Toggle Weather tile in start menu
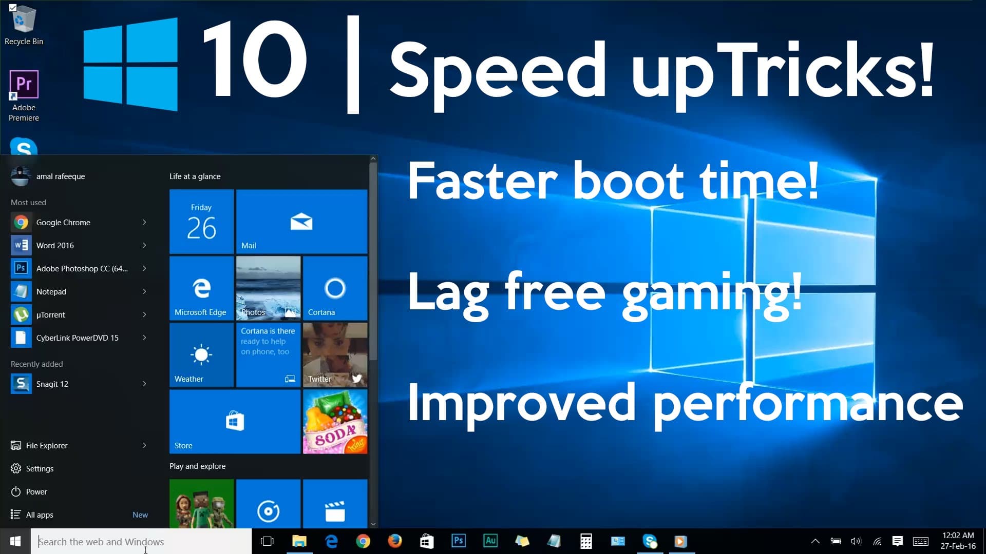Viewport: 986px width, 554px height. click(201, 354)
